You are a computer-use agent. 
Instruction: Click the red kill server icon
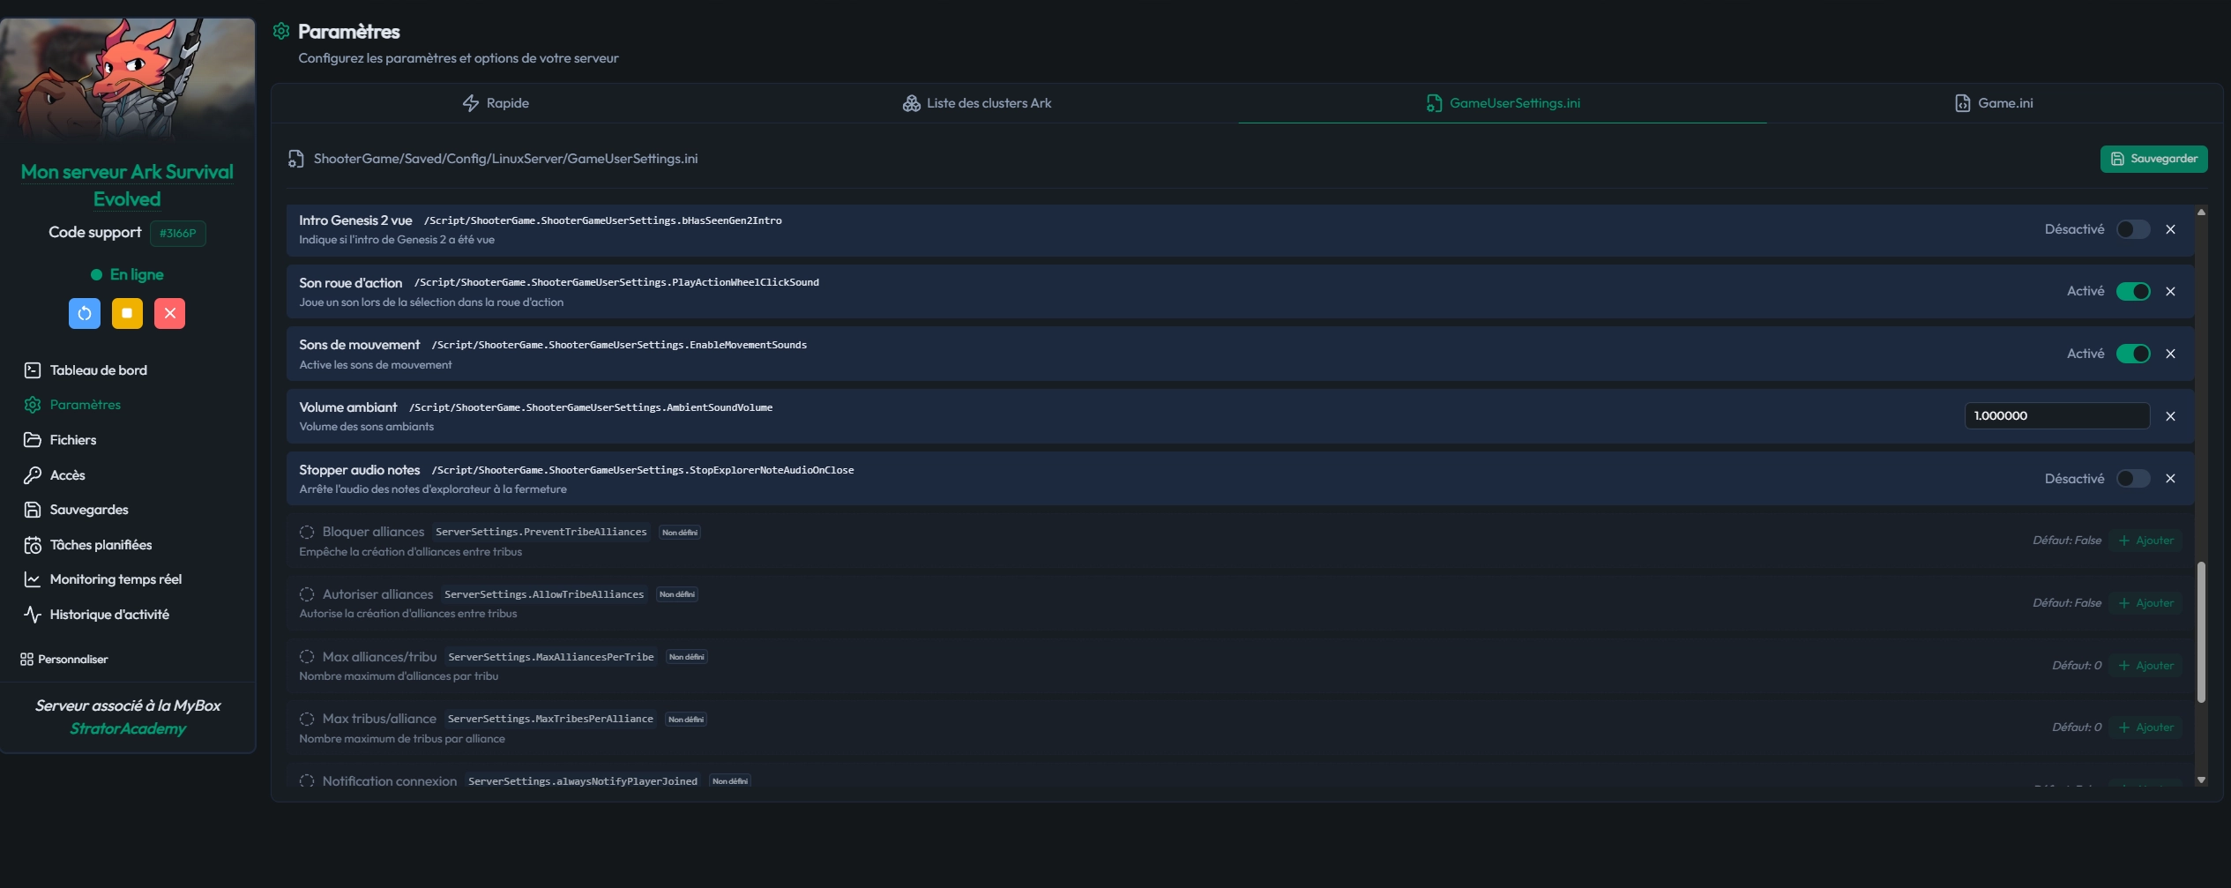click(x=169, y=313)
